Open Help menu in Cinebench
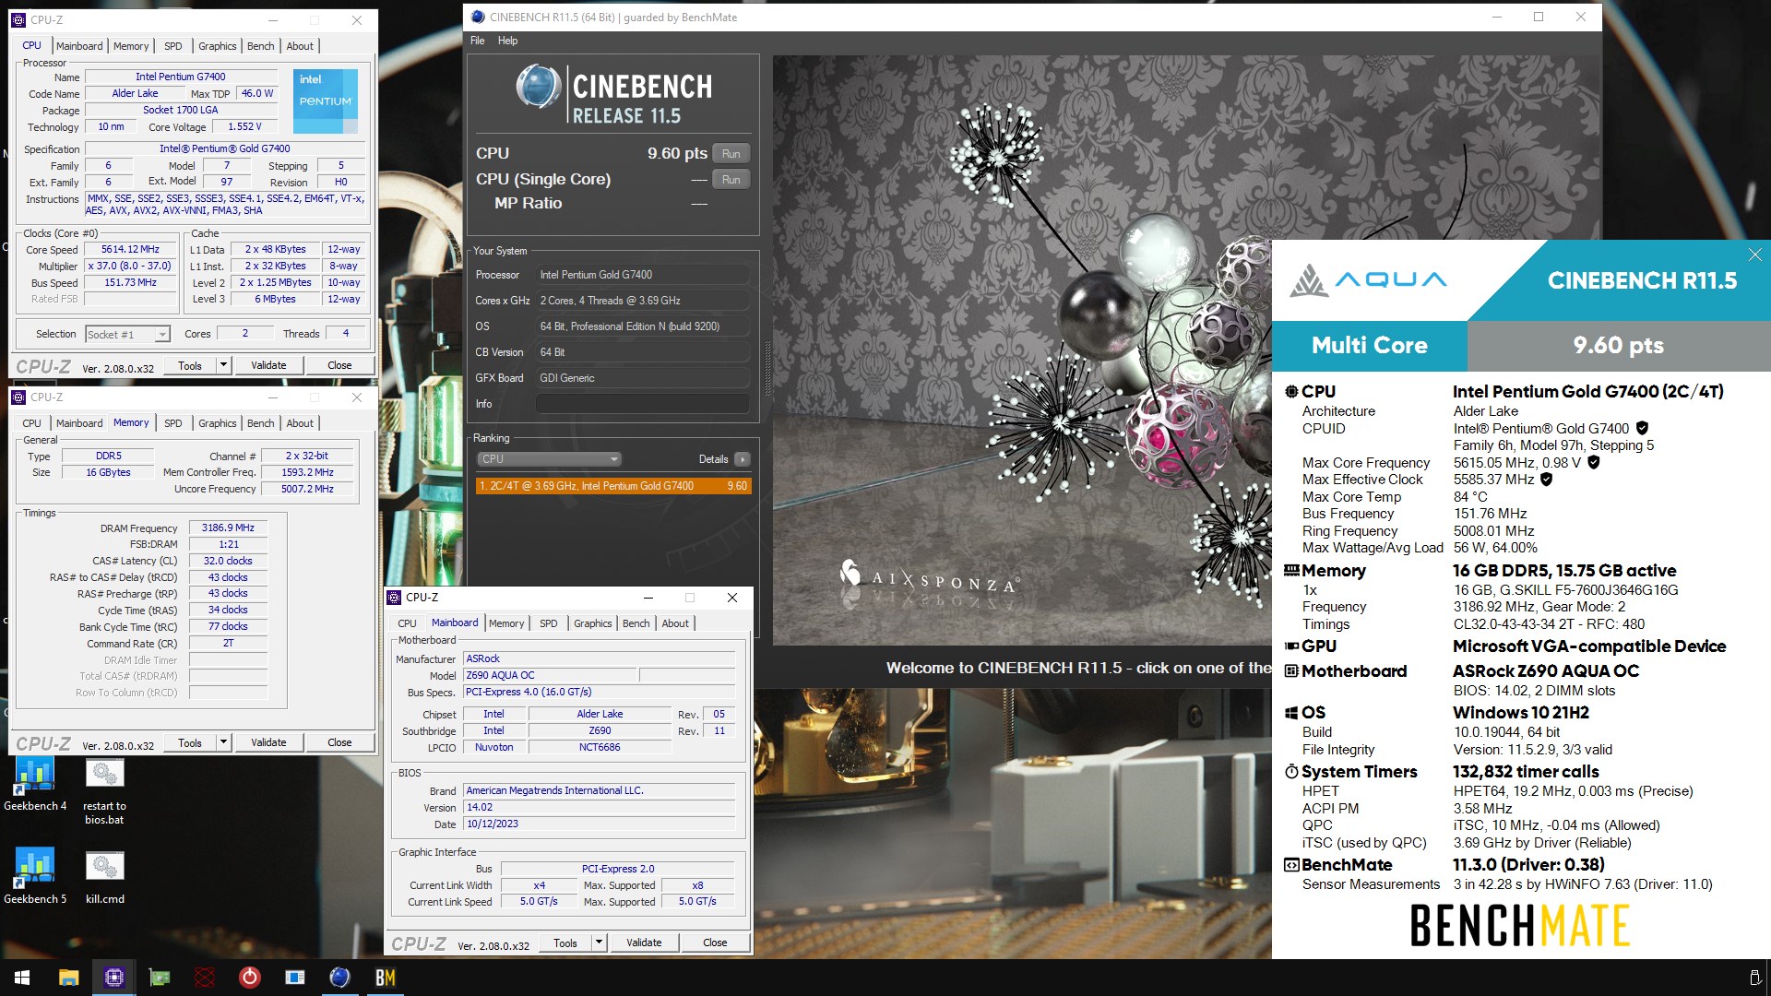 tap(507, 41)
